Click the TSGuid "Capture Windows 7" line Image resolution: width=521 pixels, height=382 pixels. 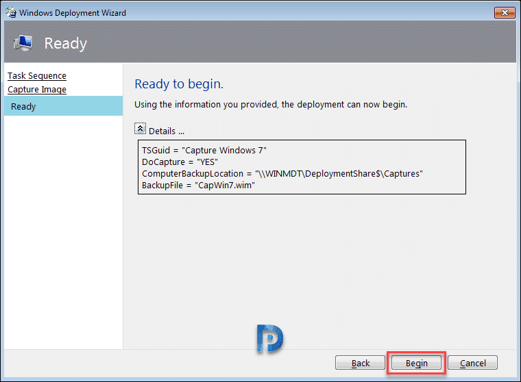[x=204, y=151]
